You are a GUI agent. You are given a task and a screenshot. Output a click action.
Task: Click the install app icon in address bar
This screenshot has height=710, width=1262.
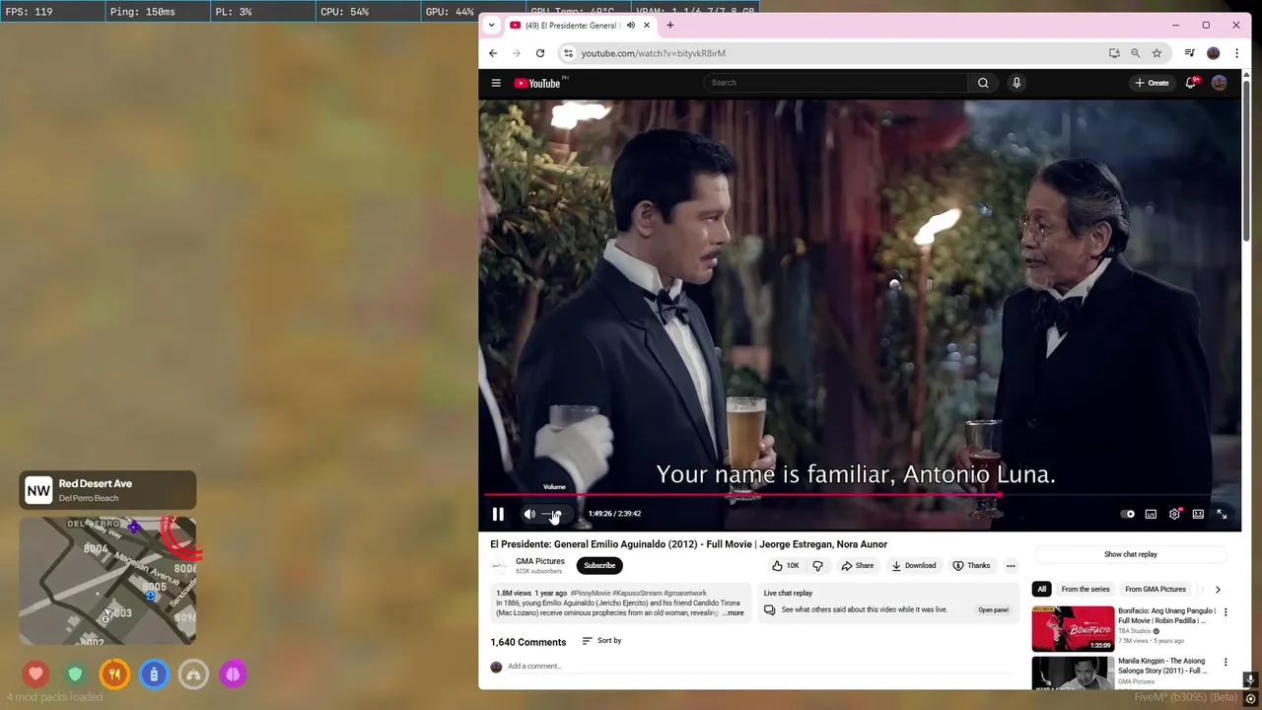pyautogui.click(x=1114, y=53)
